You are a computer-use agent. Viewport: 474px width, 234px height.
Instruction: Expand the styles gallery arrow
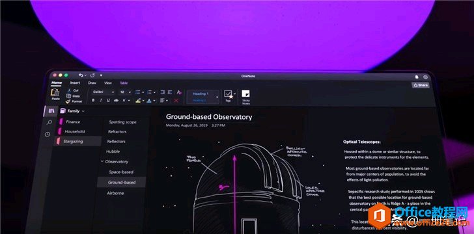click(x=217, y=97)
